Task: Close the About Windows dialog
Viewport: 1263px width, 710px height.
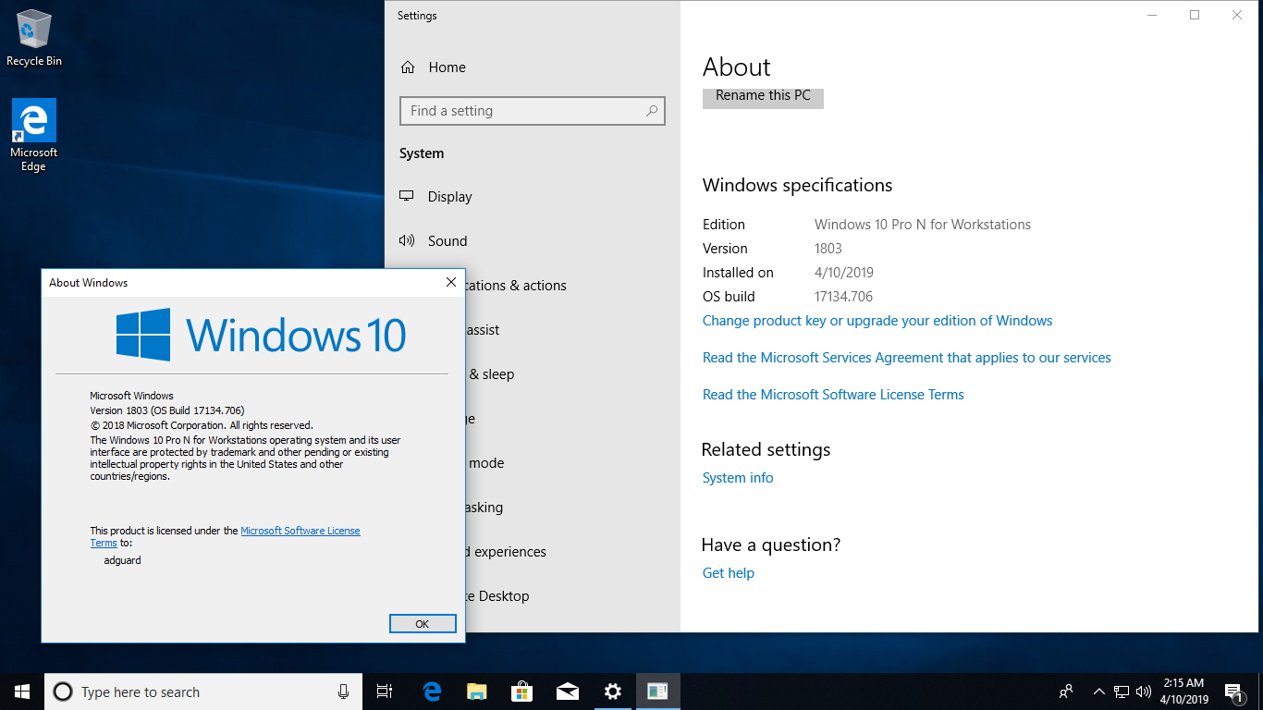Action: click(x=451, y=282)
